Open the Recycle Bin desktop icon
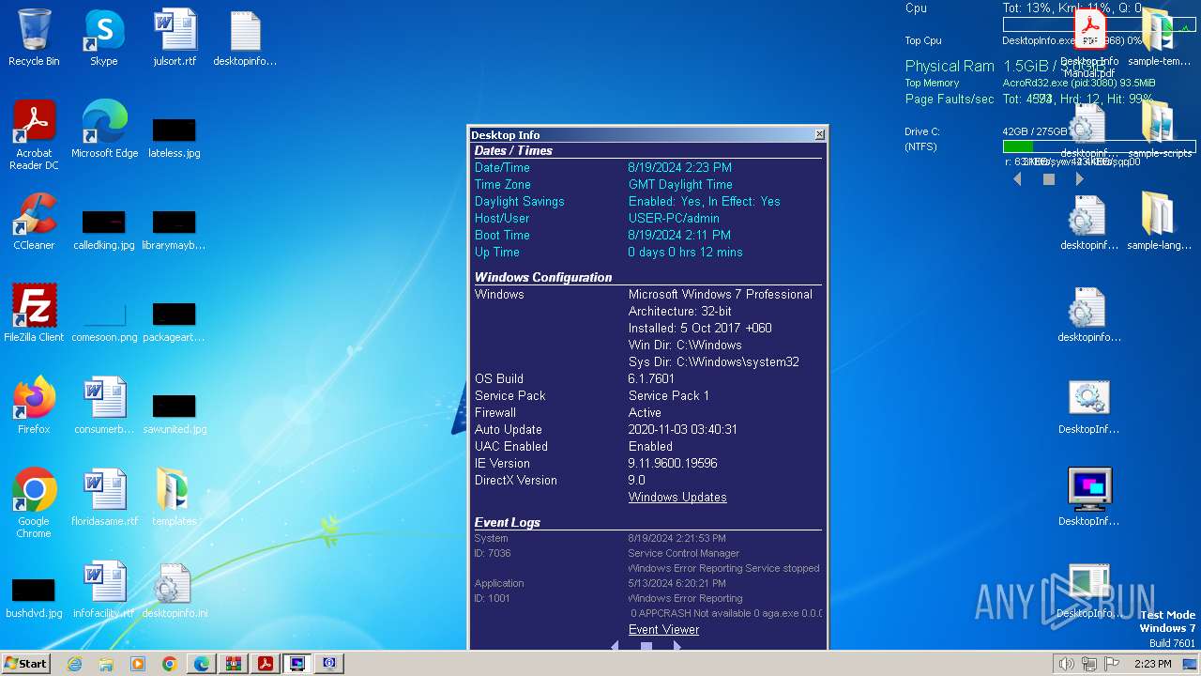Screen dimensions: 1201x676 (x=34, y=38)
